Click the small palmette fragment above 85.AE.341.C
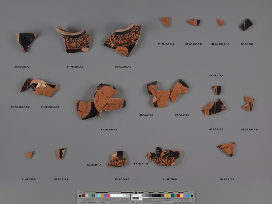Screen dimensions: 272x204 click(x=117, y=159)
